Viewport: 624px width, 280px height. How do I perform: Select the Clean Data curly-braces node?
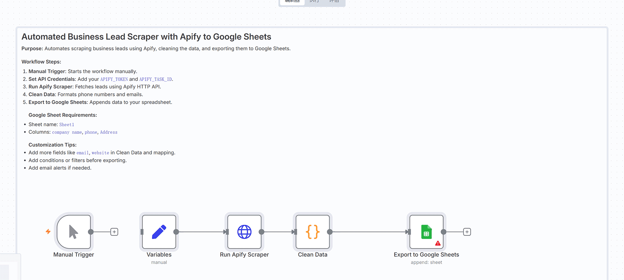[312, 232]
